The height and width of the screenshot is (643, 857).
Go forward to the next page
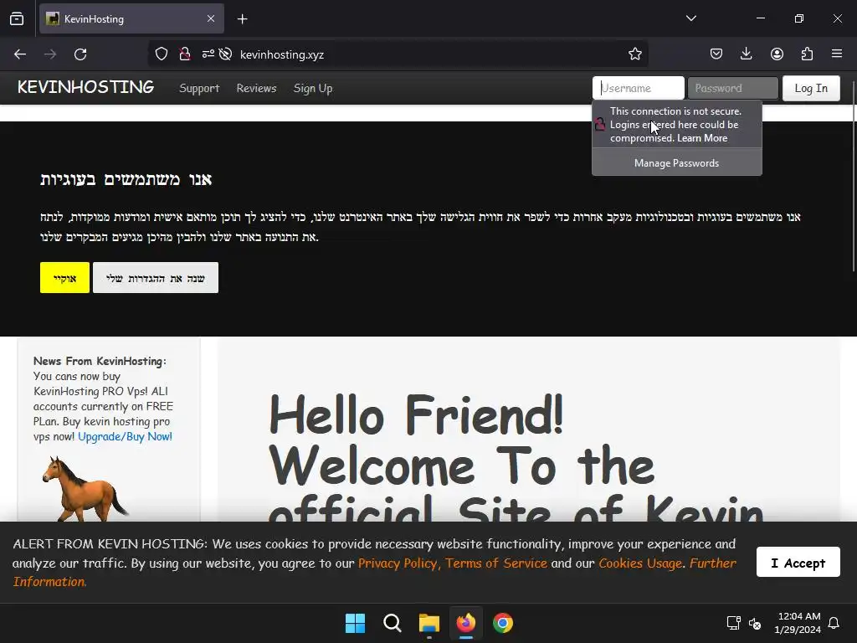coord(50,54)
